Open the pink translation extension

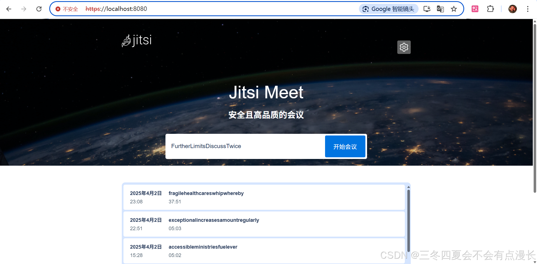[x=475, y=9]
